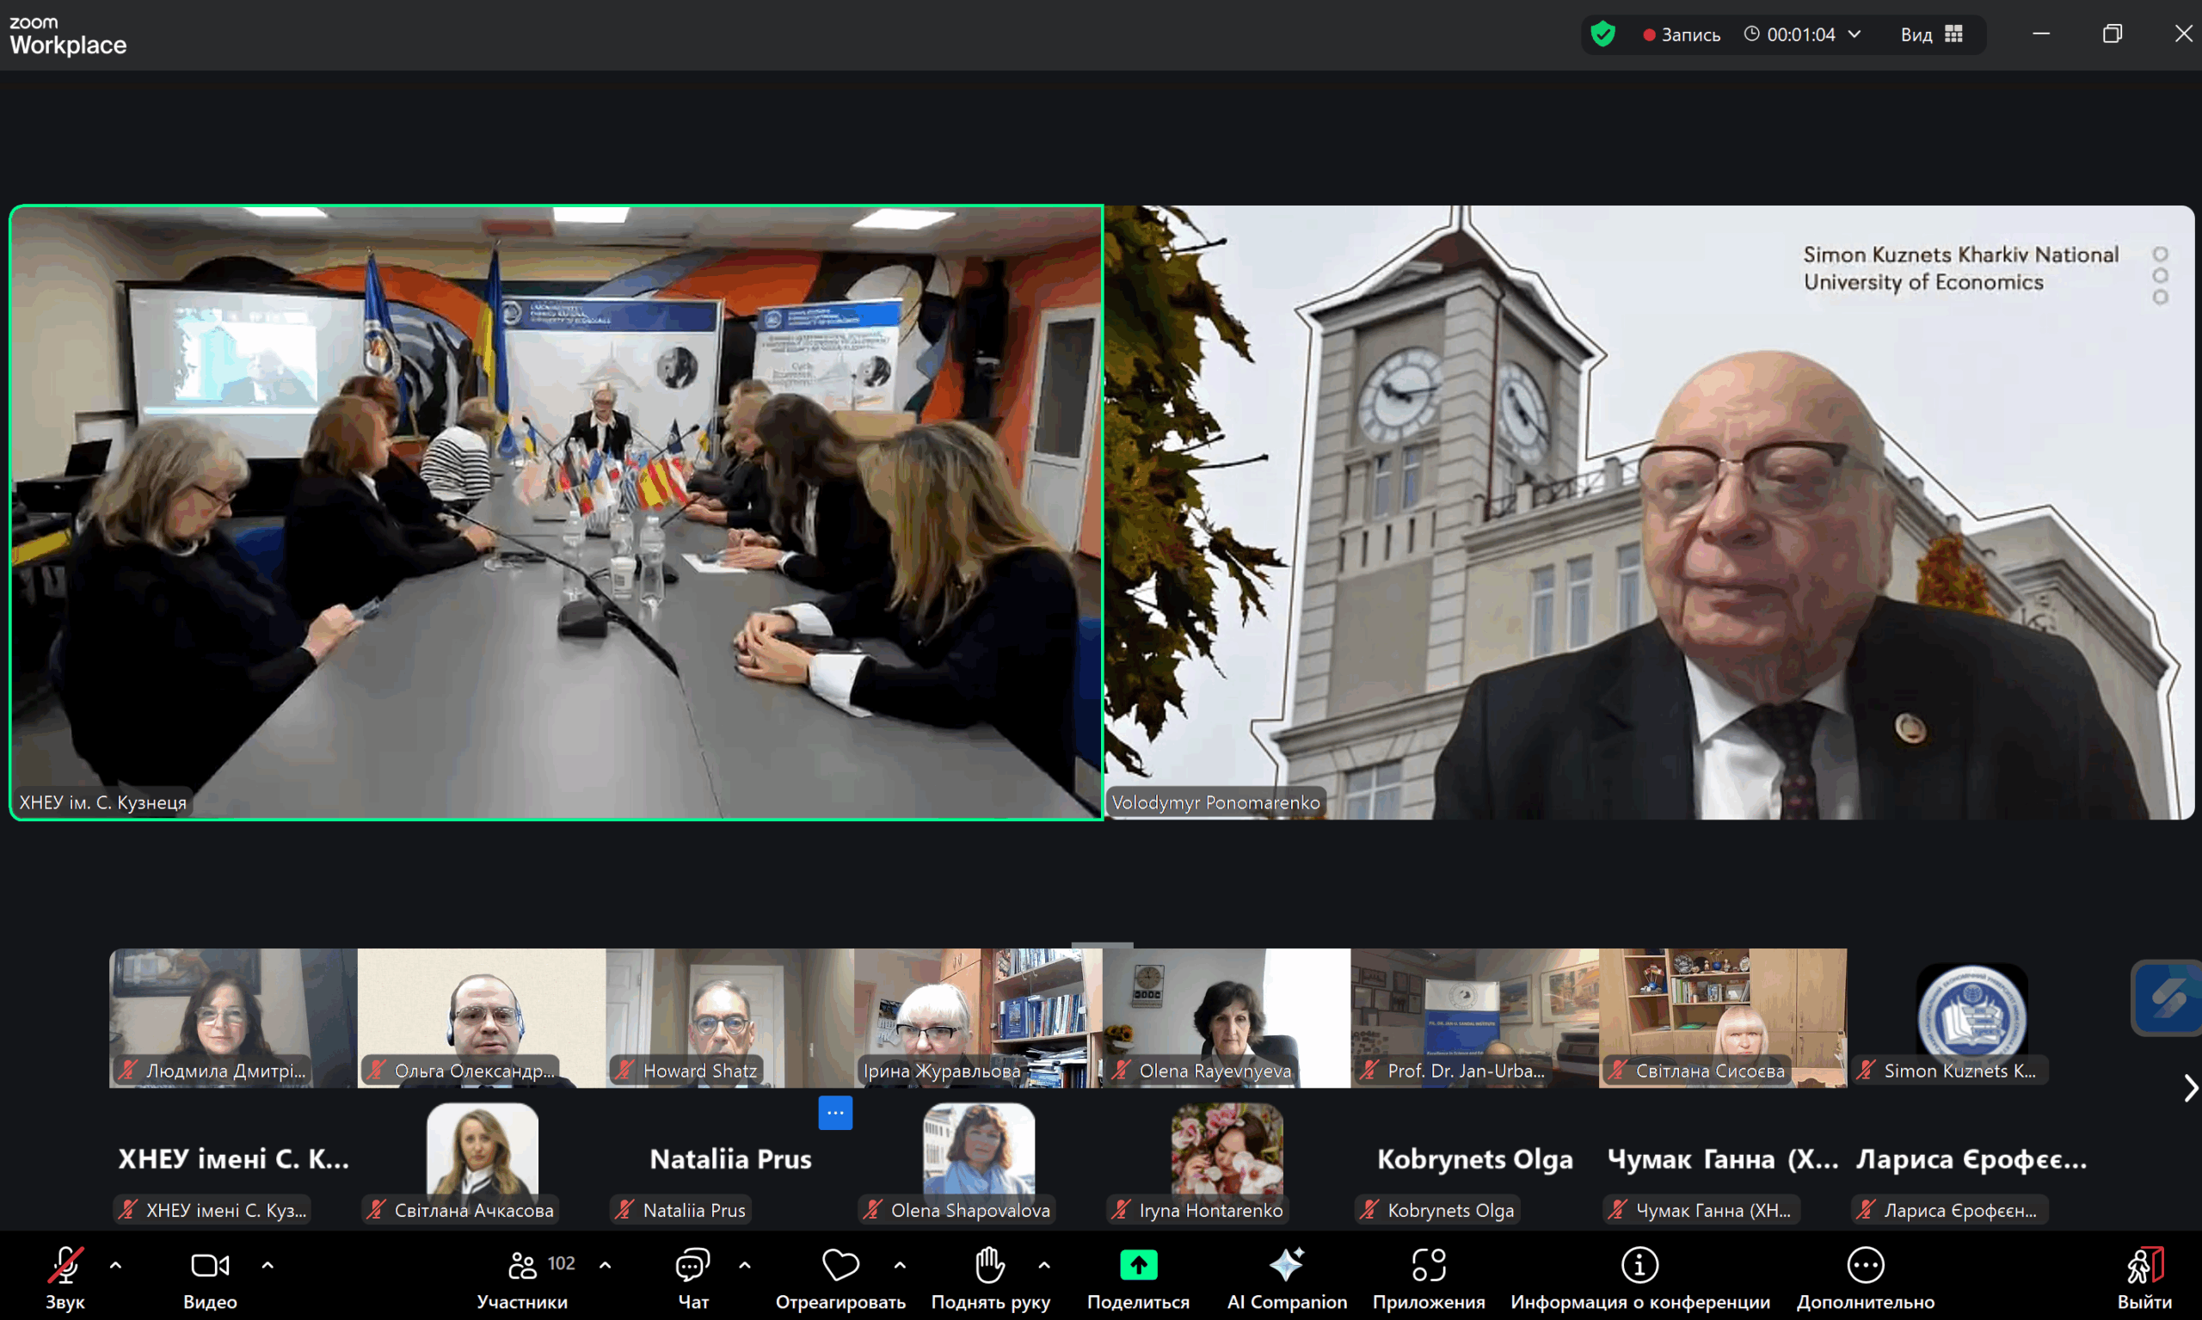The height and width of the screenshot is (1320, 2202).
Task: Click the Отреагировать heart reaction icon
Action: point(840,1266)
